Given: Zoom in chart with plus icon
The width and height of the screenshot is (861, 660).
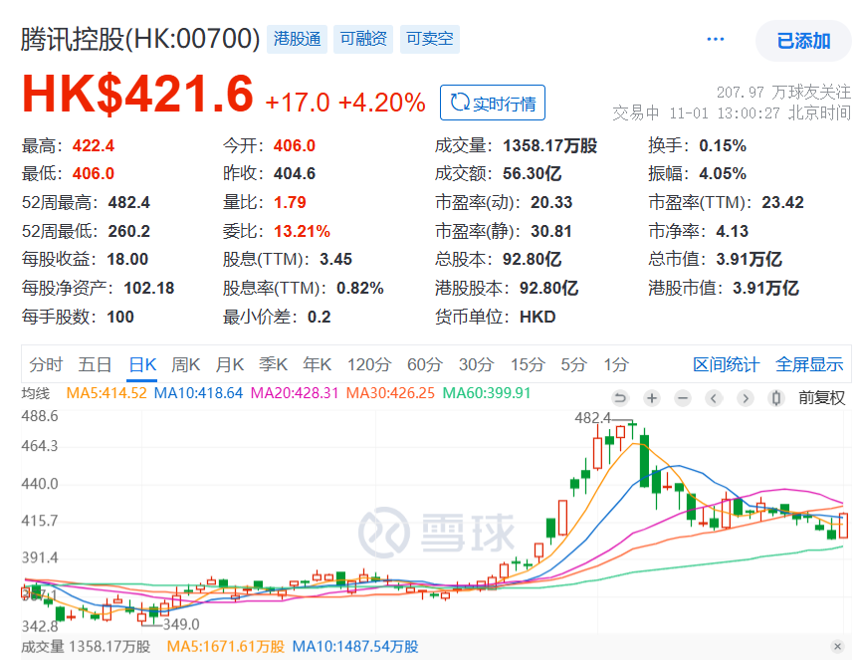Looking at the screenshot, I should (652, 397).
